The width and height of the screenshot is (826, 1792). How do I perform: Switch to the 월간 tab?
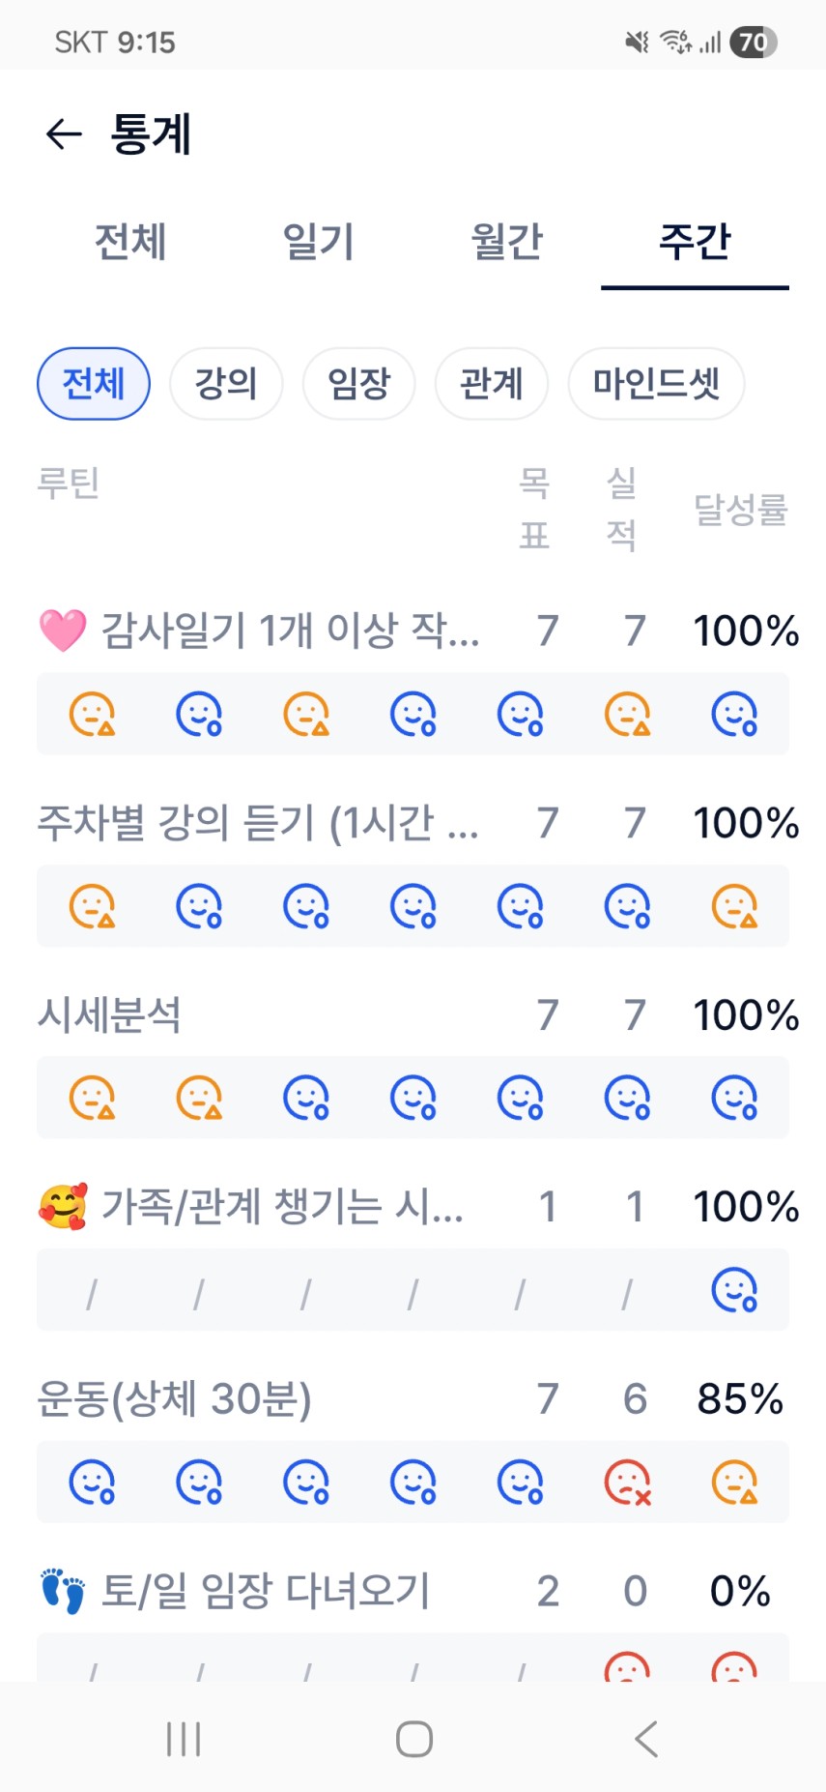pos(506,242)
